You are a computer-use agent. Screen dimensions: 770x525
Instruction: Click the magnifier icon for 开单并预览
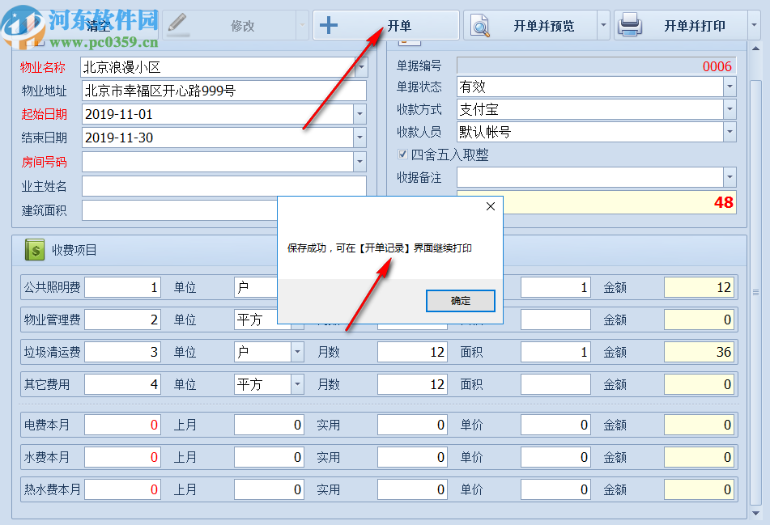coord(481,25)
